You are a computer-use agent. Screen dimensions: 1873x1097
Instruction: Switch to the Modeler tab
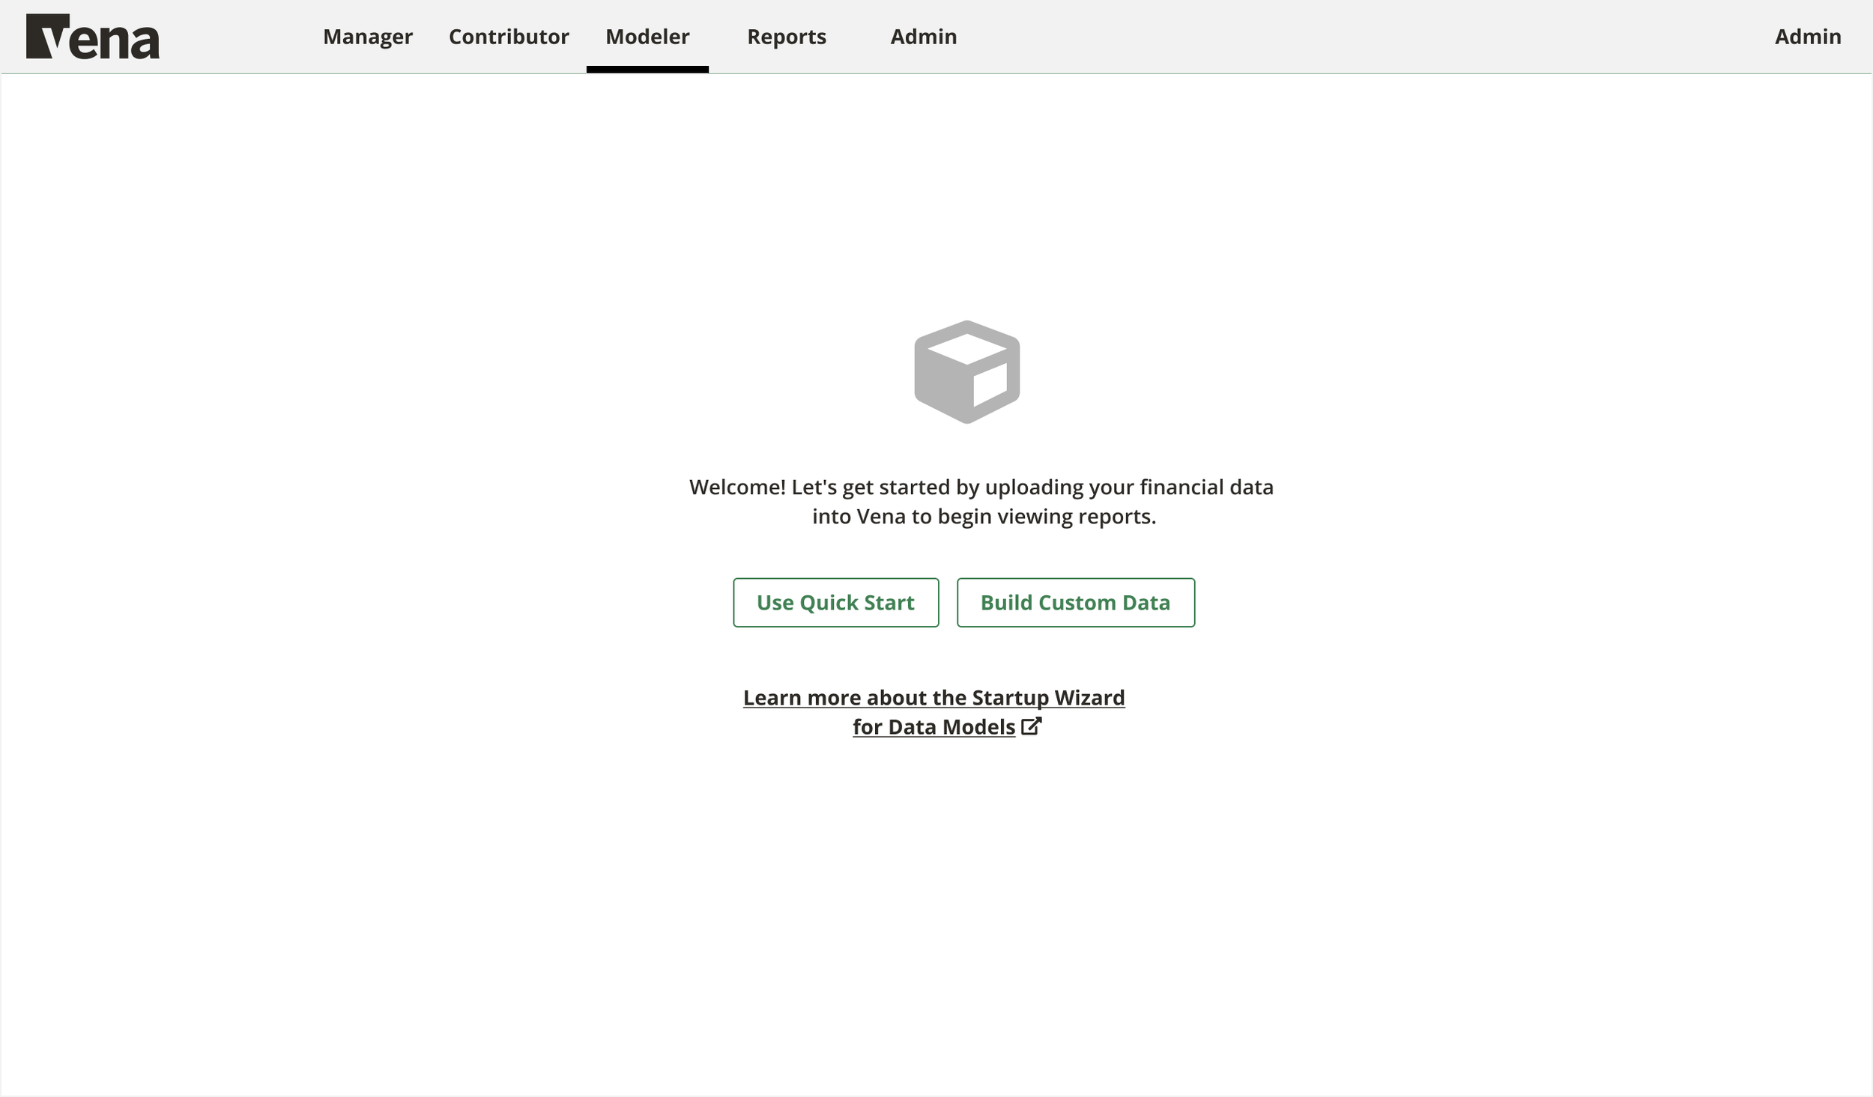[647, 36]
